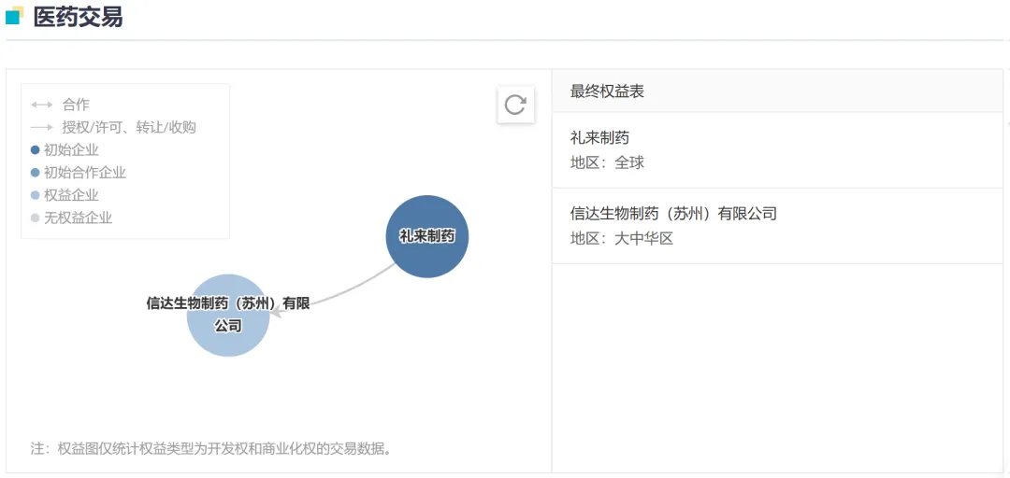This screenshot has height=478, width=1010.
Task: Click the 地区：全球 text
Action: coord(607,162)
